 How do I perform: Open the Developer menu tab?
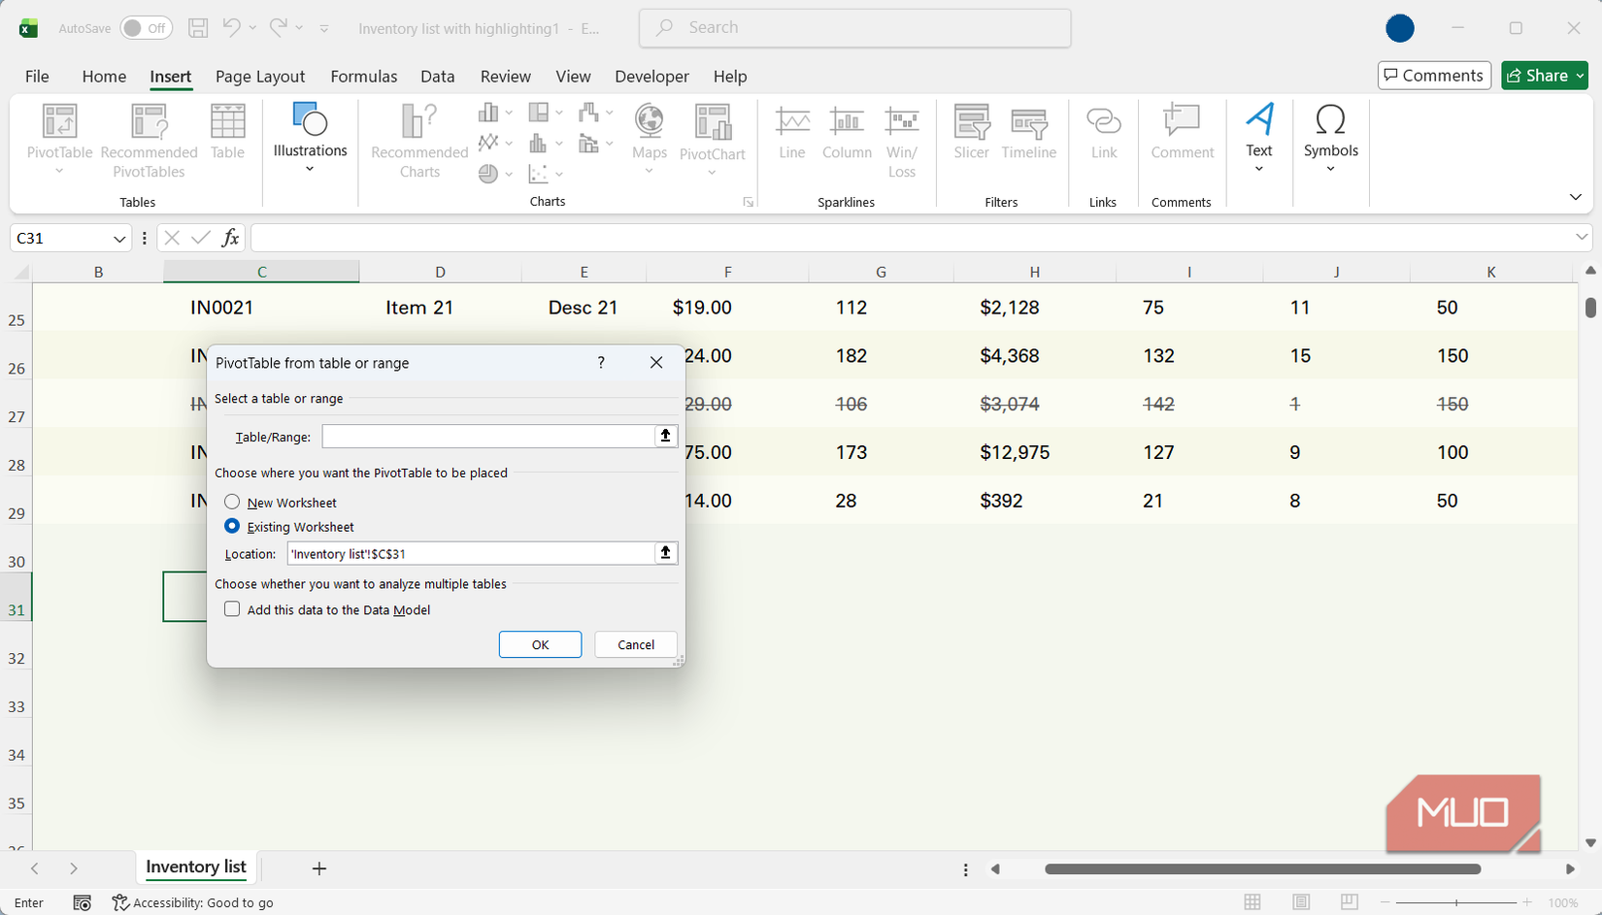click(x=651, y=76)
